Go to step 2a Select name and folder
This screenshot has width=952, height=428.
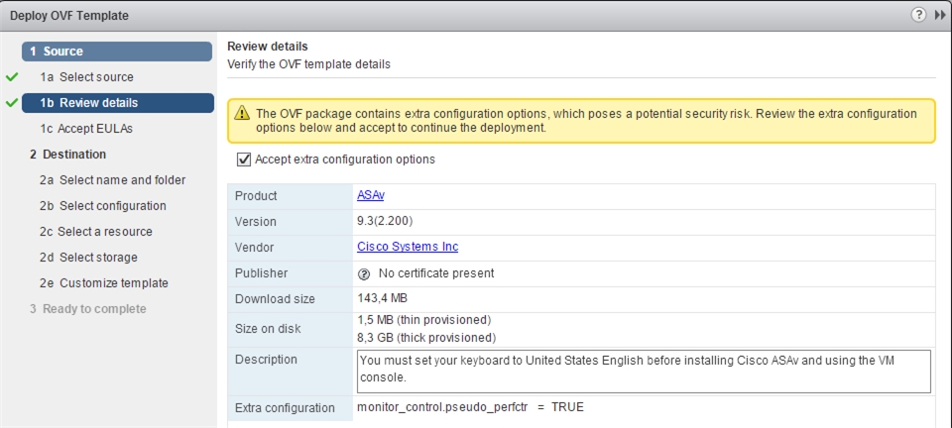point(113,180)
